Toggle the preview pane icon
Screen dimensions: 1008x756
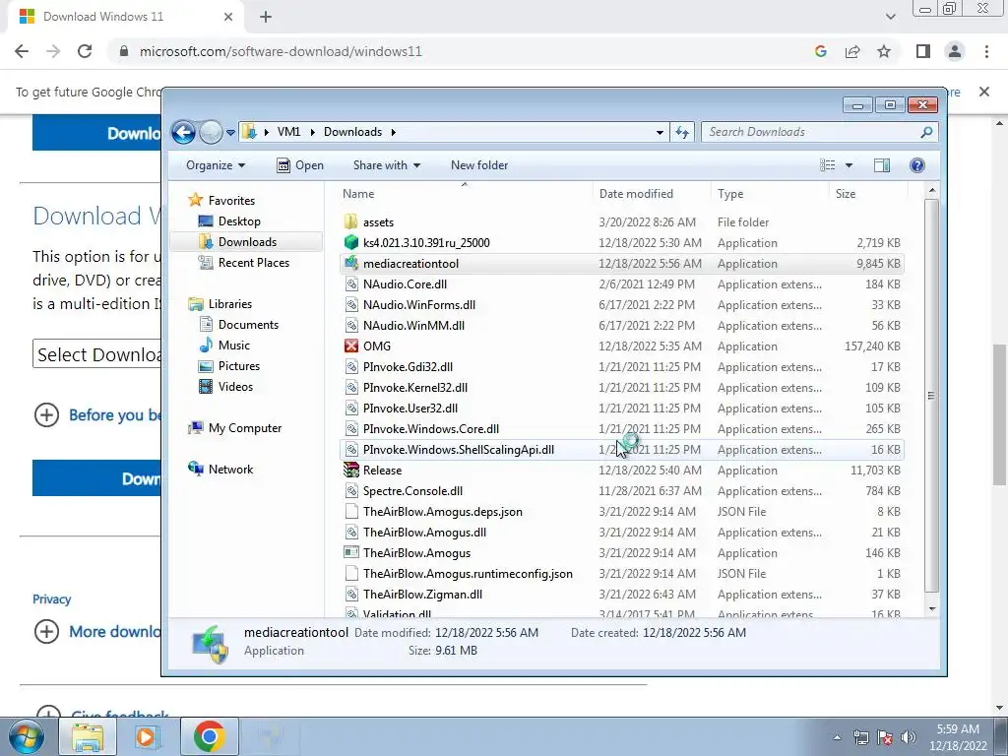(x=882, y=165)
